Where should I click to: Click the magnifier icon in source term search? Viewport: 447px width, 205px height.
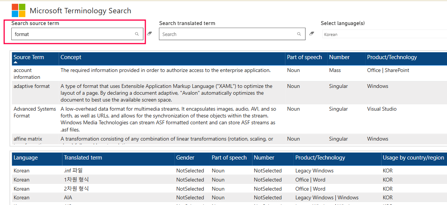(x=137, y=34)
